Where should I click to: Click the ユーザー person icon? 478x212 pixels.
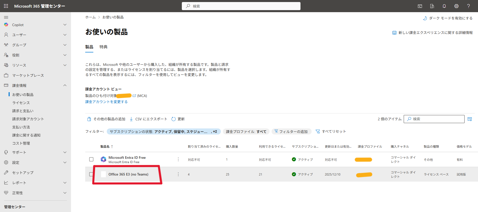tap(6, 35)
